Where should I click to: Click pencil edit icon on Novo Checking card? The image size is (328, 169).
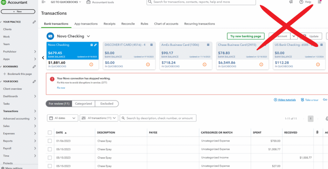[95, 45]
